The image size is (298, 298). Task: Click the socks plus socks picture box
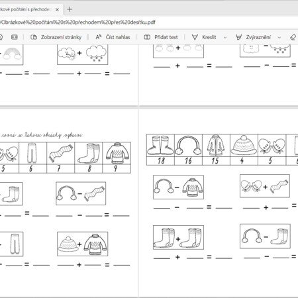point(178,237)
